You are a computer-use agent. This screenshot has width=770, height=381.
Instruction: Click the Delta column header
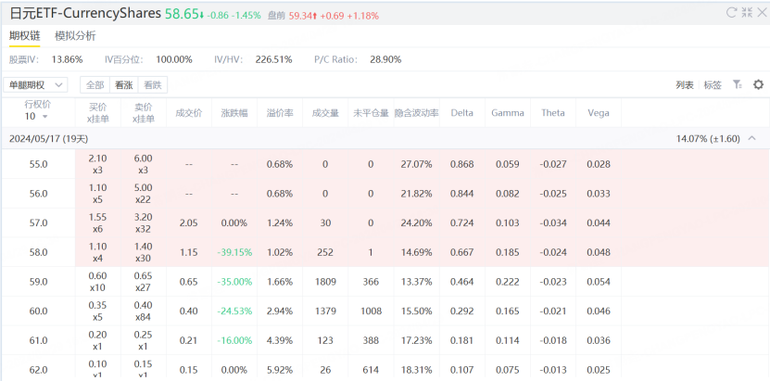pos(462,113)
